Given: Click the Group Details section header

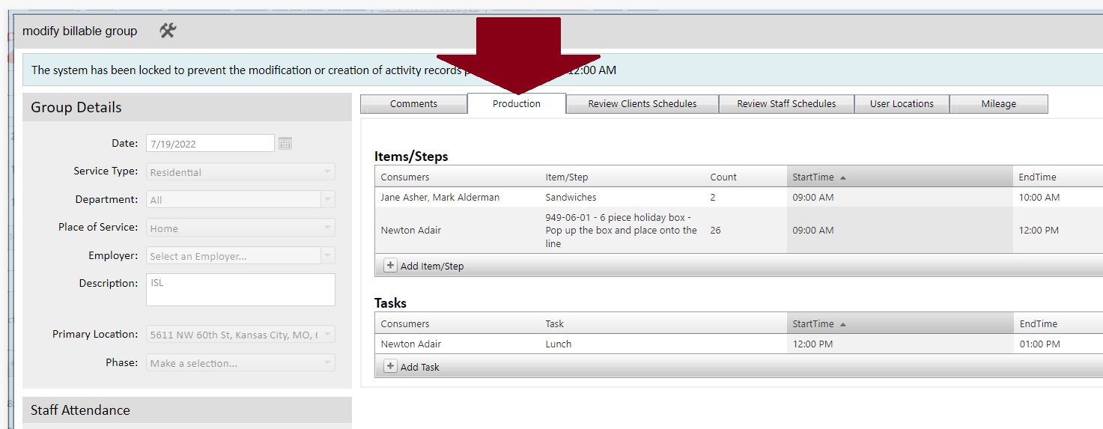Looking at the screenshot, I should [x=187, y=107].
